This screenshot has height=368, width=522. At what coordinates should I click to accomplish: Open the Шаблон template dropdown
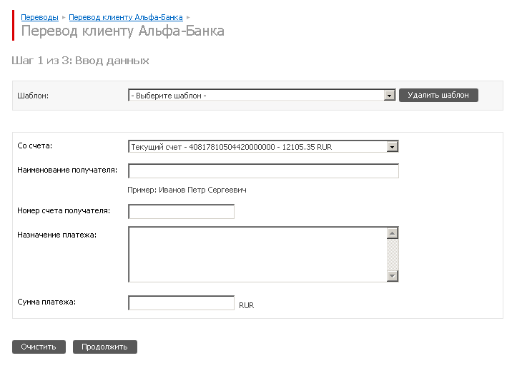(262, 96)
